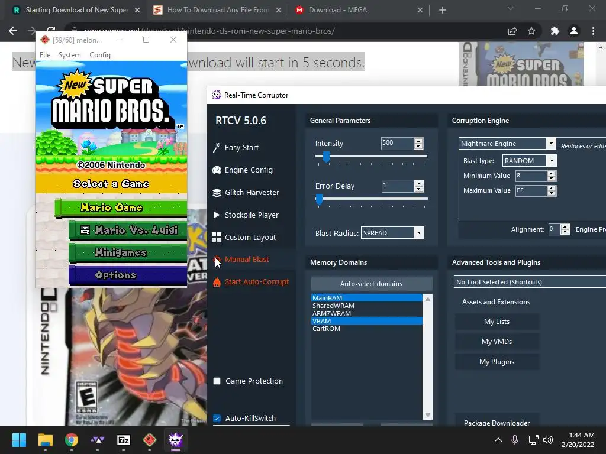606x454 pixels.
Task: Toggle the Auto-KillSwitch checkbox
Action: coord(217,418)
